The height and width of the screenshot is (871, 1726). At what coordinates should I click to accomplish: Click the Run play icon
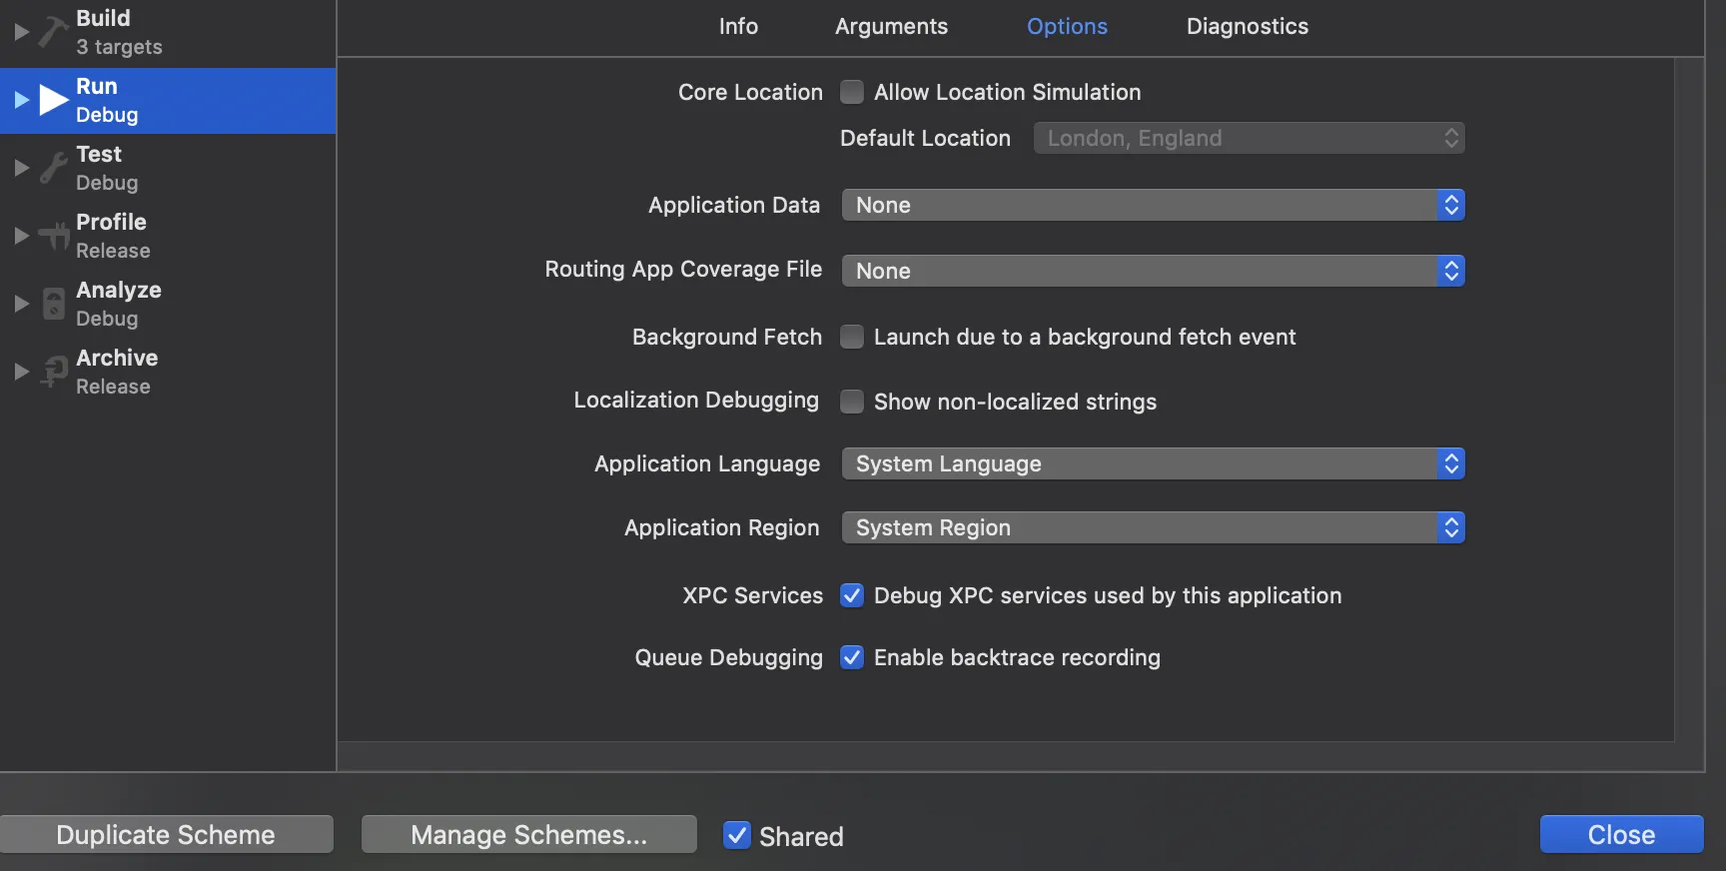[53, 100]
